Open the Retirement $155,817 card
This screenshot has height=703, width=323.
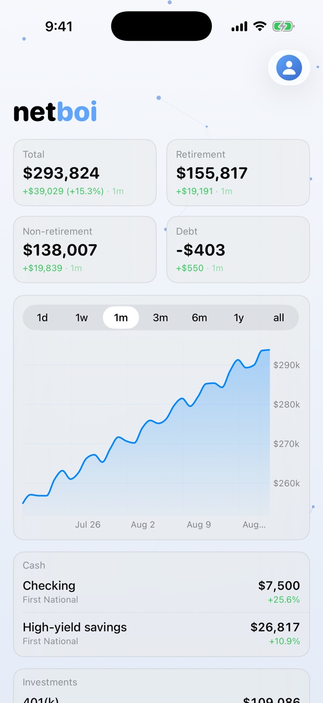238,172
